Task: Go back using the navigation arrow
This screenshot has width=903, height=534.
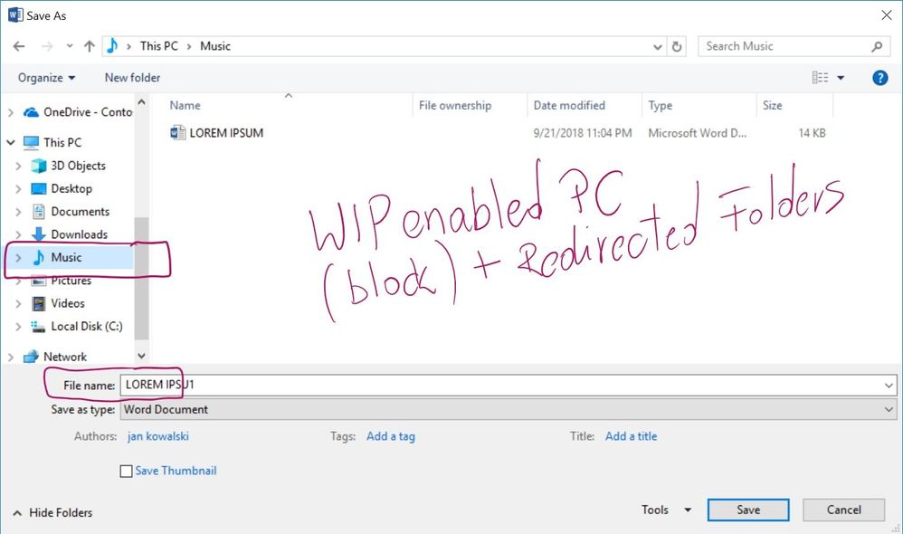Action: point(18,45)
